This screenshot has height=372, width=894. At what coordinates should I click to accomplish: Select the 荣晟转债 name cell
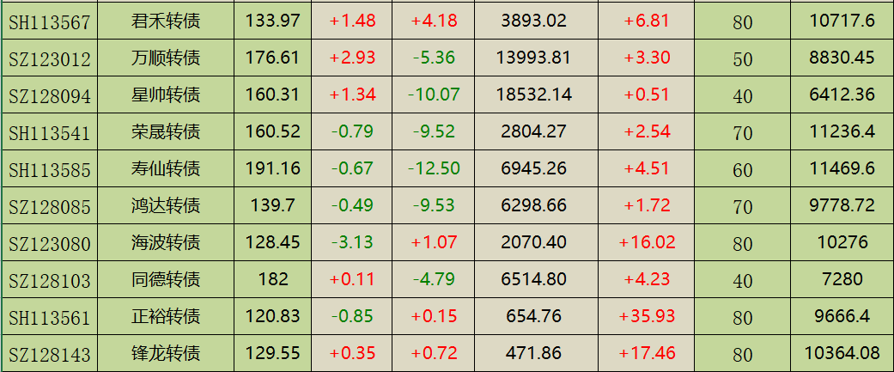(166, 131)
